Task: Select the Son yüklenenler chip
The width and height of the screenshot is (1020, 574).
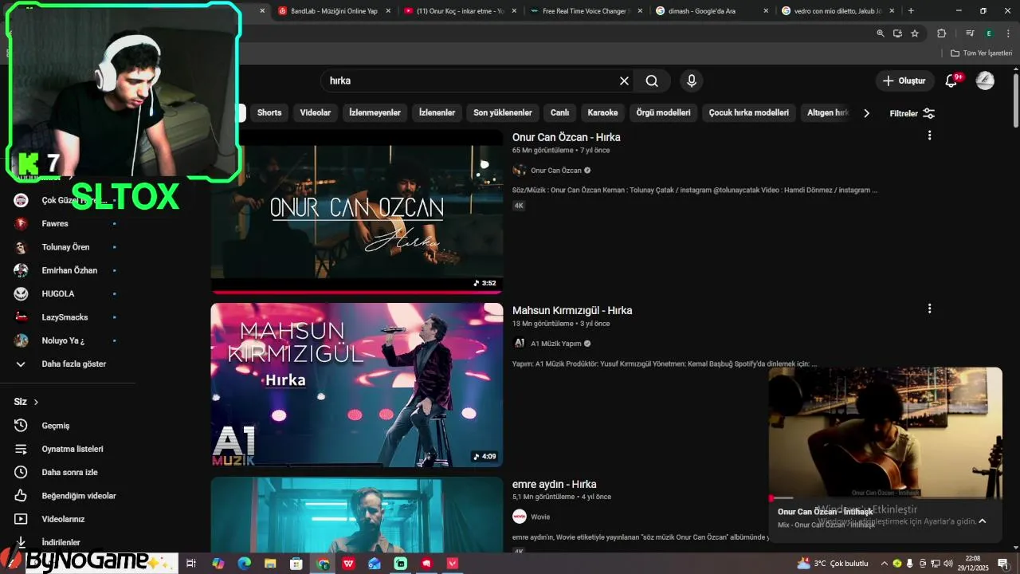Action: (x=503, y=112)
